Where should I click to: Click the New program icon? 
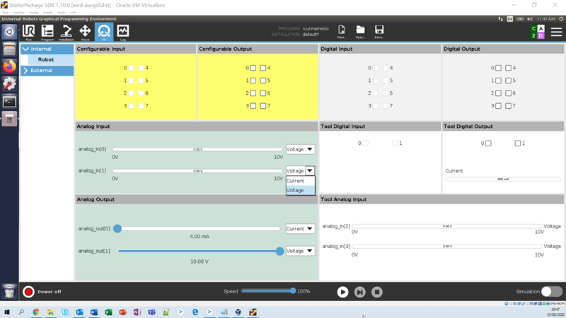coord(341,31)
